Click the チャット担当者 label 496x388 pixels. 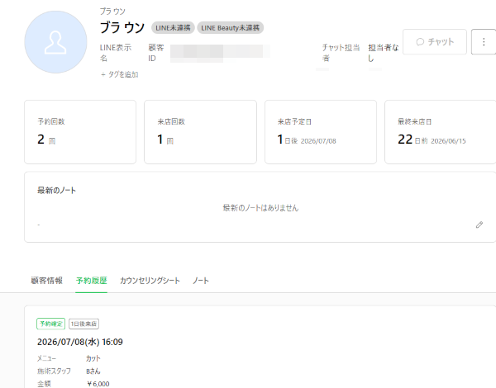(341, 53)
